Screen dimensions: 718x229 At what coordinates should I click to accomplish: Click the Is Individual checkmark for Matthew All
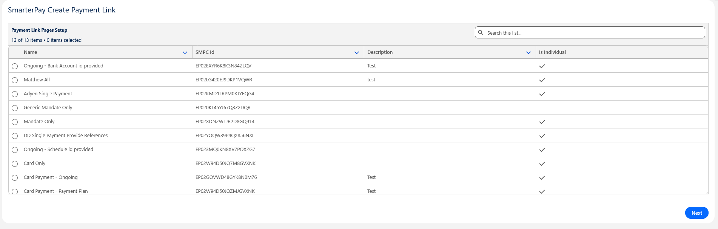pyautogui.click(x=542, y=80)
